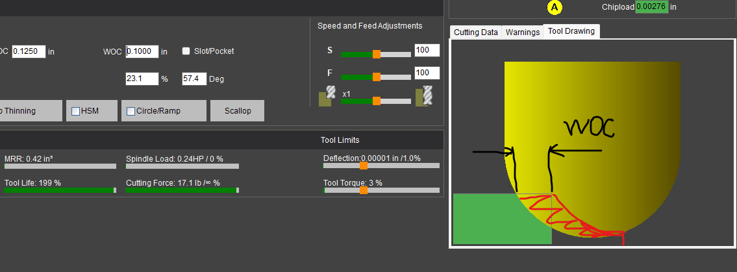Enable the Slot/Pocket checkbox
Screen dimensions: 737x272
point(186,51)
